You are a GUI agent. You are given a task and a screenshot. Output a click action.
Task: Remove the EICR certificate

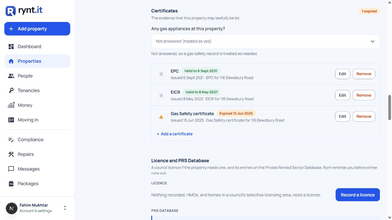(364, 95)
